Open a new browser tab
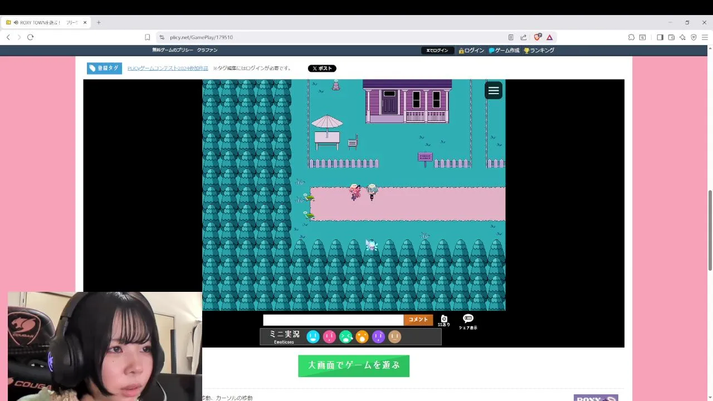 coord(99,22)
